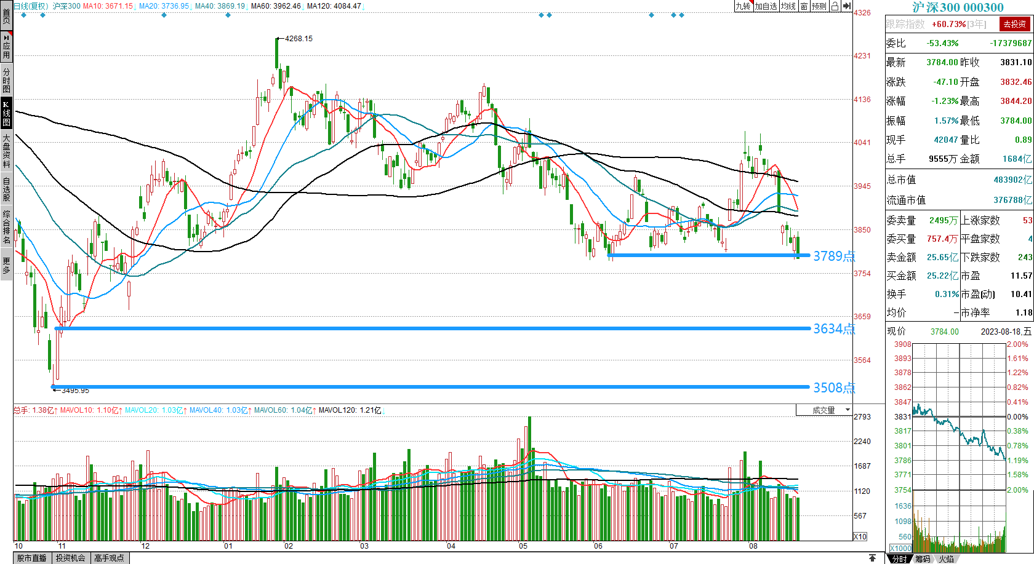Open the 成交量 indicator dropdown
The width and height of the screenshot is (1034, 564).
pos(824,410)
